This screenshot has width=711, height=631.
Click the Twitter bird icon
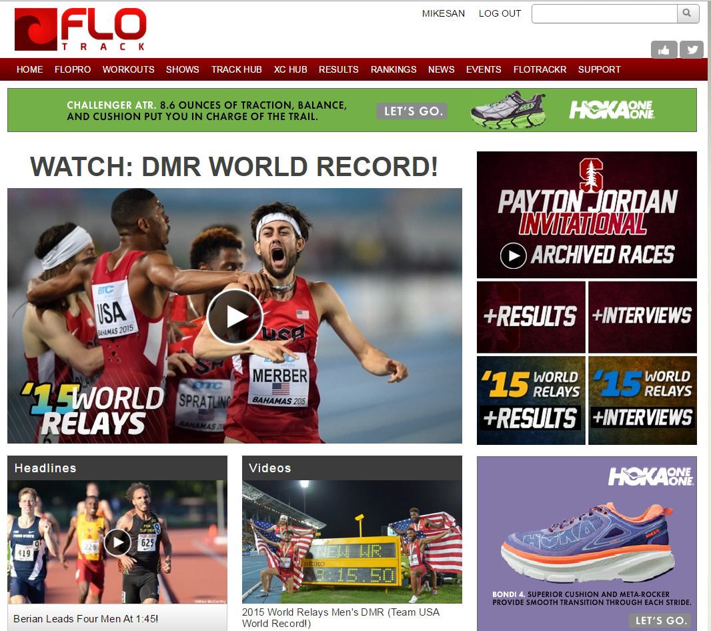pos(692,49)
